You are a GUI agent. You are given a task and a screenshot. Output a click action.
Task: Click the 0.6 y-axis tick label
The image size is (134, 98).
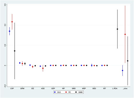coord(5,5)
